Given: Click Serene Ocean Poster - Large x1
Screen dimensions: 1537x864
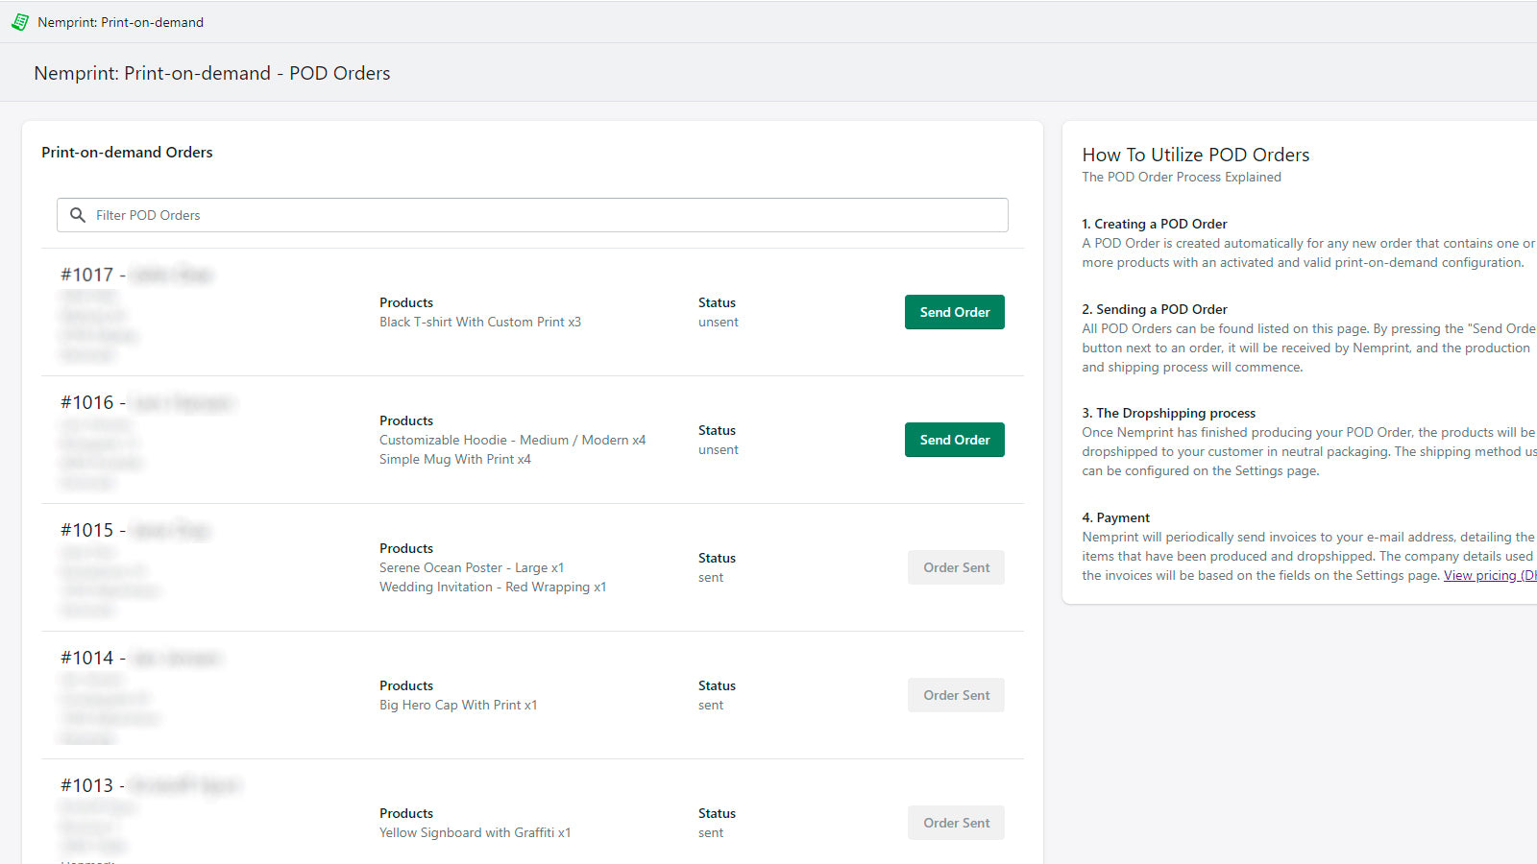Looking at the screenshot, I should pyautogui.click(x=472, y=567).
